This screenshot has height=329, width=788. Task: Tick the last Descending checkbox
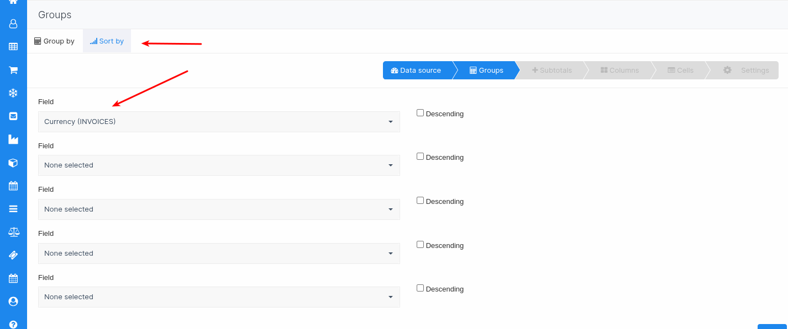(420, 288)
